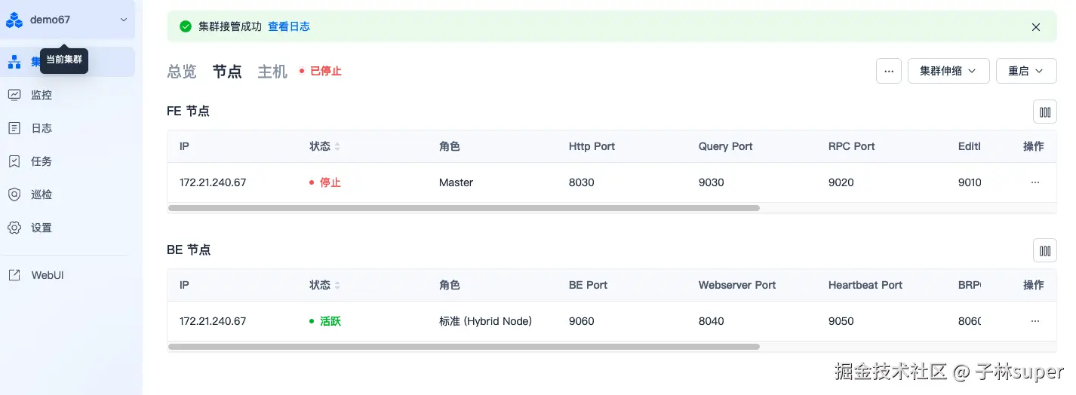Open the 重启 dropdown button
Screen dimensions: 1076x395
coord(1025,71)
